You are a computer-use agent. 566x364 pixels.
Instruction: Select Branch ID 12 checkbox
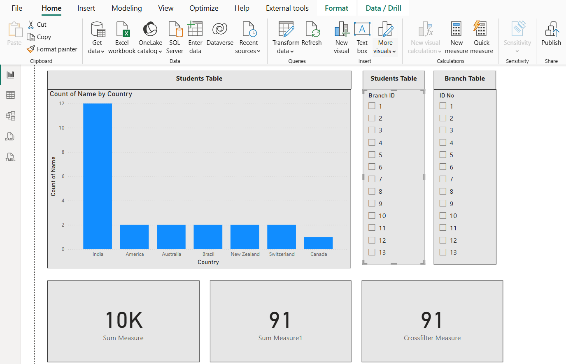[x=372, y=240]
